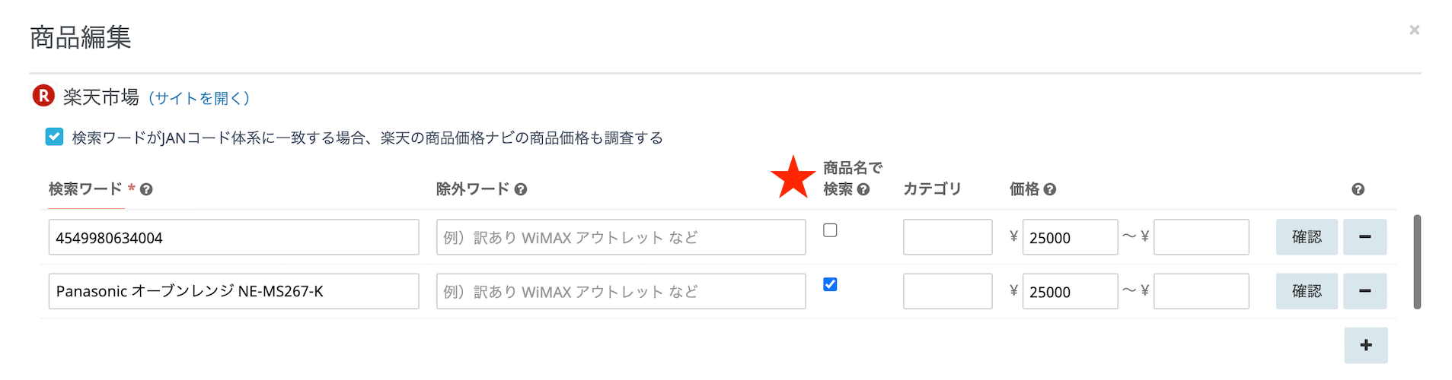This screenshot has width=1452, height=380.
Task: Enable 商品名で検索 for the 4549980634004 row
Action: coord(830,230)
